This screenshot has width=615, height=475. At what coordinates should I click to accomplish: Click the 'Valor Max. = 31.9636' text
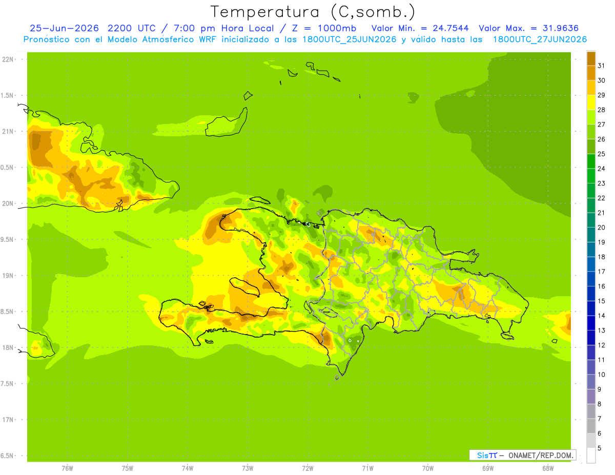click(x=528, y=28)
